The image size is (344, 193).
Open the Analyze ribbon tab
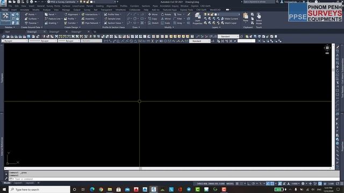coord(47,10)
